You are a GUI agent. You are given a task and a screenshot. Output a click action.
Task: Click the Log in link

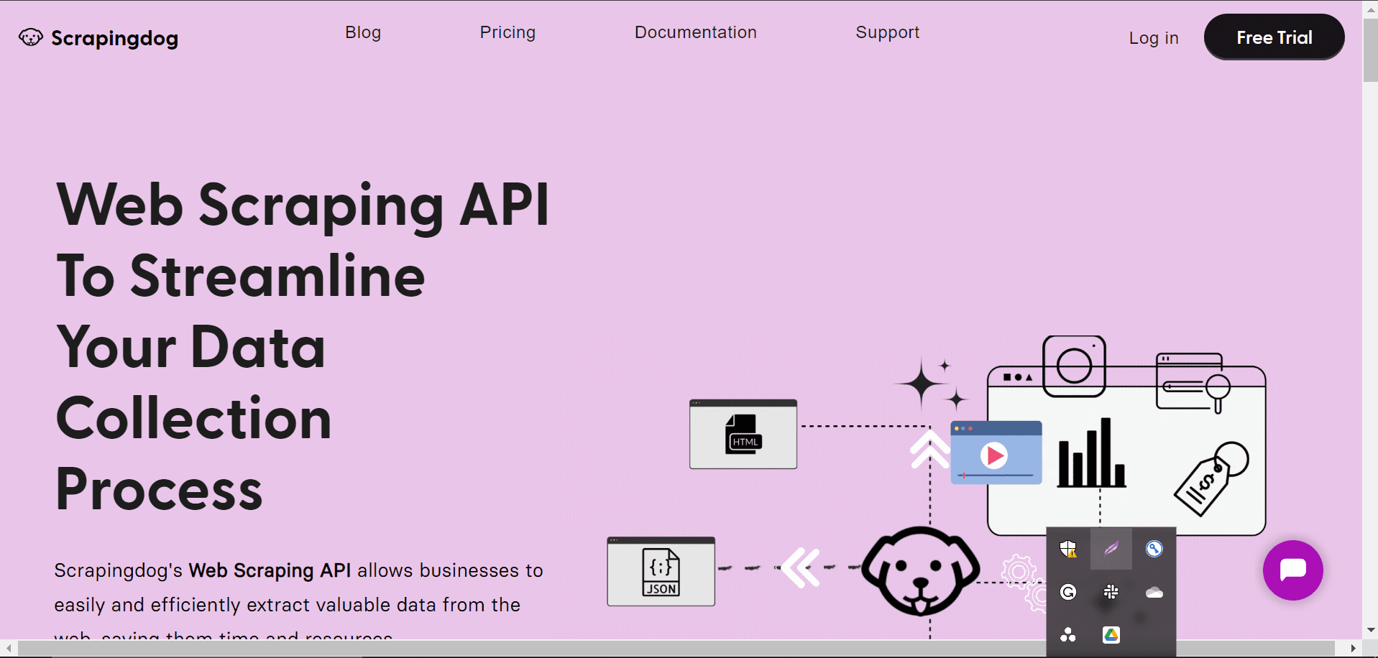point(1153,38)
